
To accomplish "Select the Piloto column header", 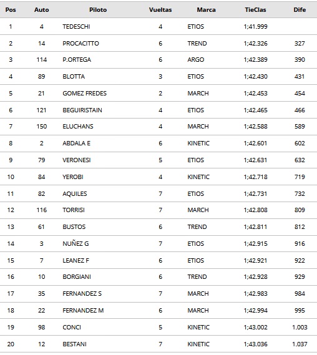I will [x=98, y=10].
